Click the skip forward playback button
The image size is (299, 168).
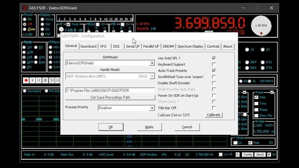(51, 80)
